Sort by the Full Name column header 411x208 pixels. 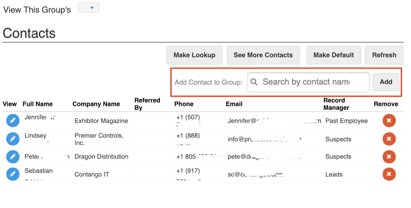point(38,104)
